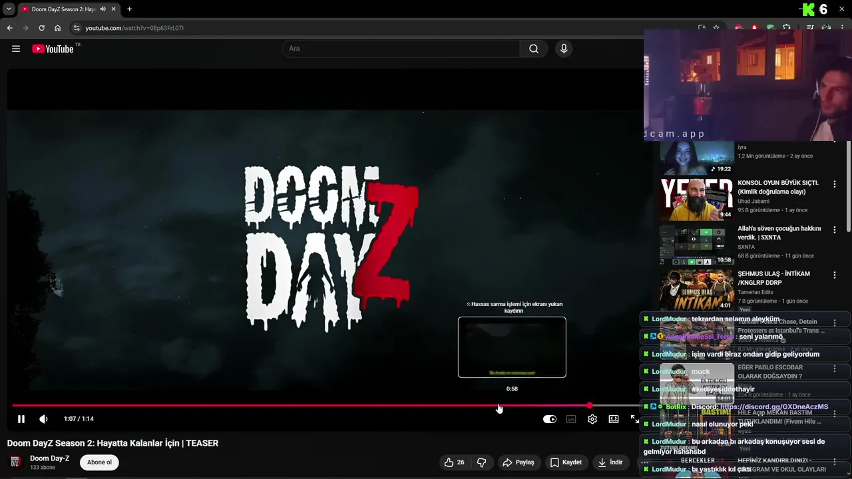The height and width of the screenshot is (479, 852).
Task: Subscribe using the Abone ol button
Action: pyautogui.click(x=99, y=462)
